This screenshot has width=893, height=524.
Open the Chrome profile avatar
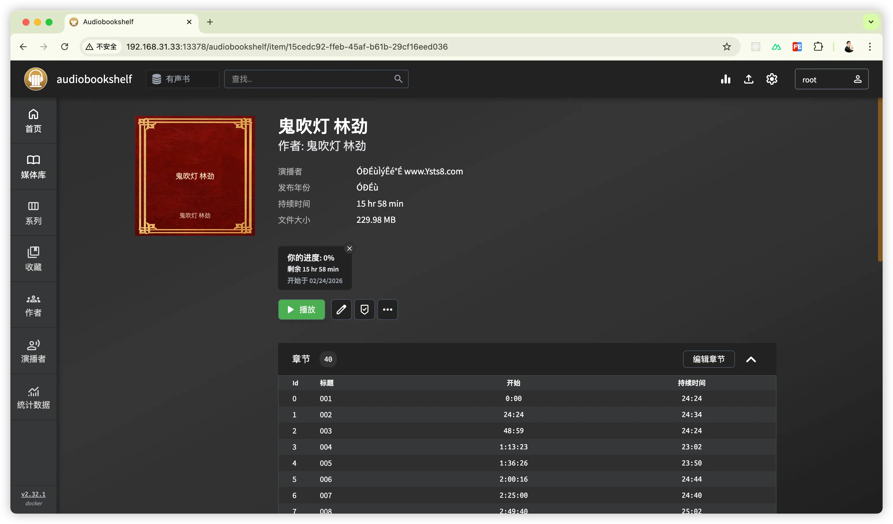(849, 47)
